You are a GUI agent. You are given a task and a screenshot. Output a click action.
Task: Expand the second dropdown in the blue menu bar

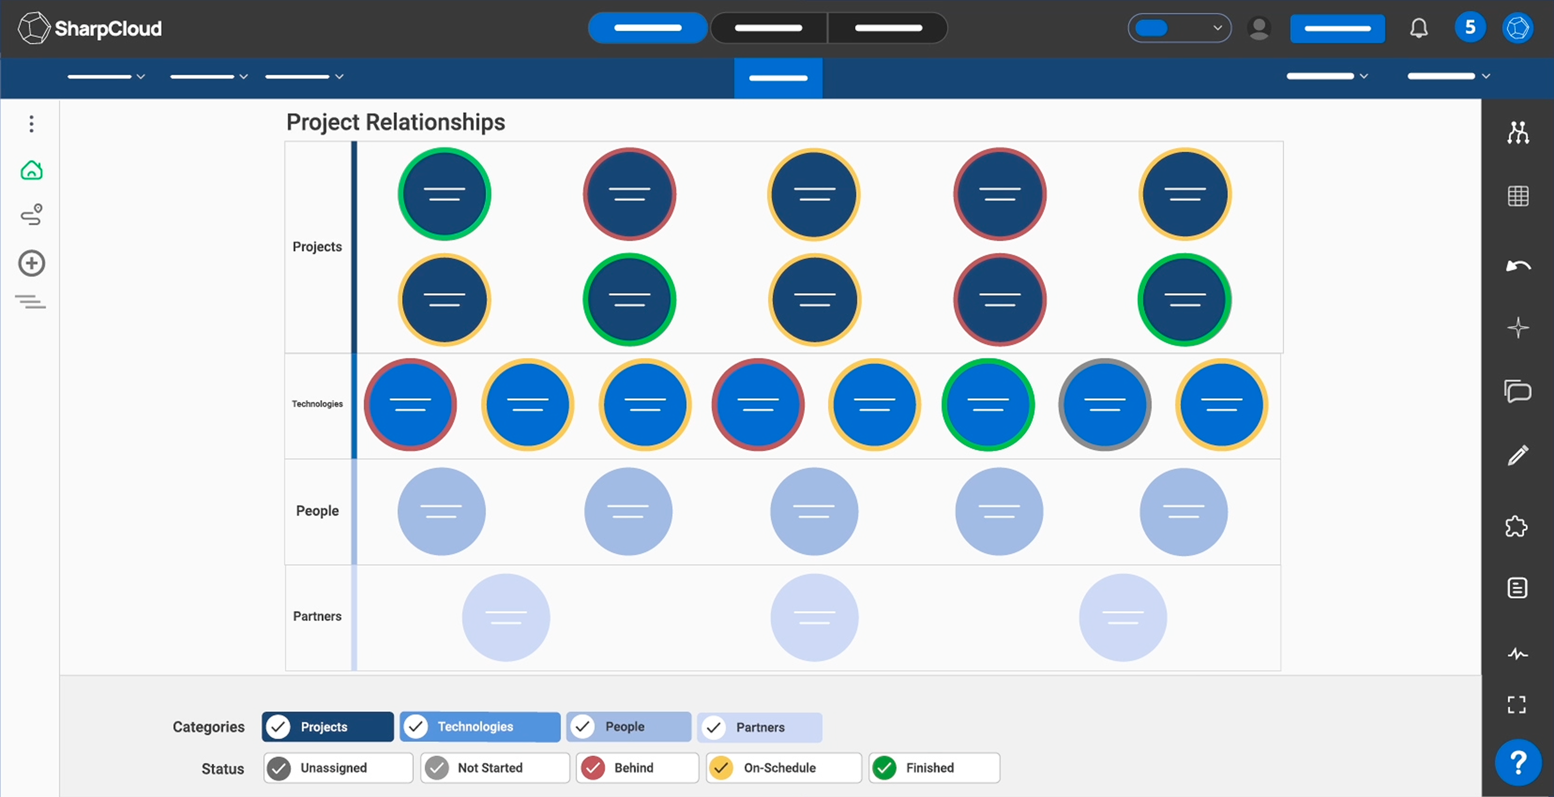(209, 76)
